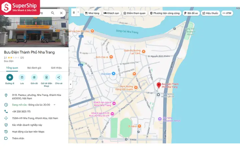The width and height of the screenshot is (240, 150).
Task: Click the search magnifier icon
Action: pyautogui.click(x=53, y=13)
